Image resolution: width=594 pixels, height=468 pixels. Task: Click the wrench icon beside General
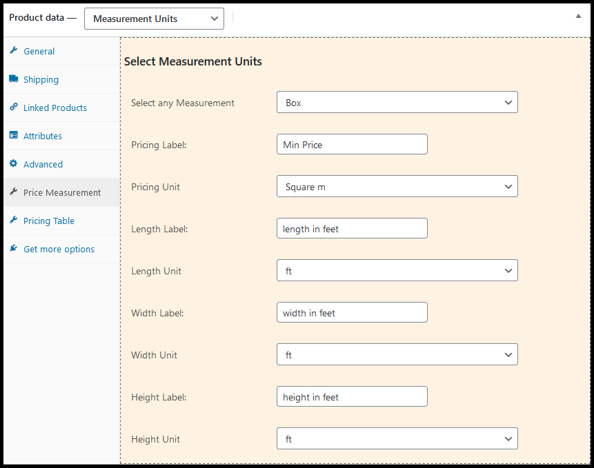pyautogui.click(x=13, y=51)
